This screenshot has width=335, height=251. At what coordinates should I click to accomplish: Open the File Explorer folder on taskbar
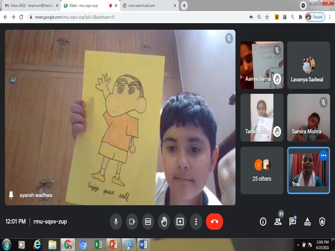pos(52,245)
